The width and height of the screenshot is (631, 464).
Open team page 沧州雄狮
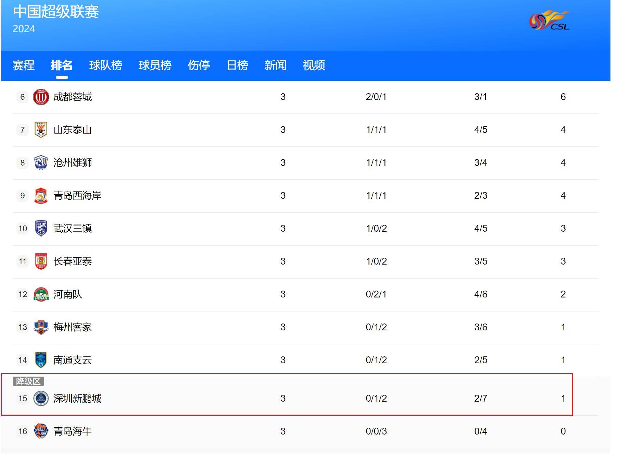[73, 163]
